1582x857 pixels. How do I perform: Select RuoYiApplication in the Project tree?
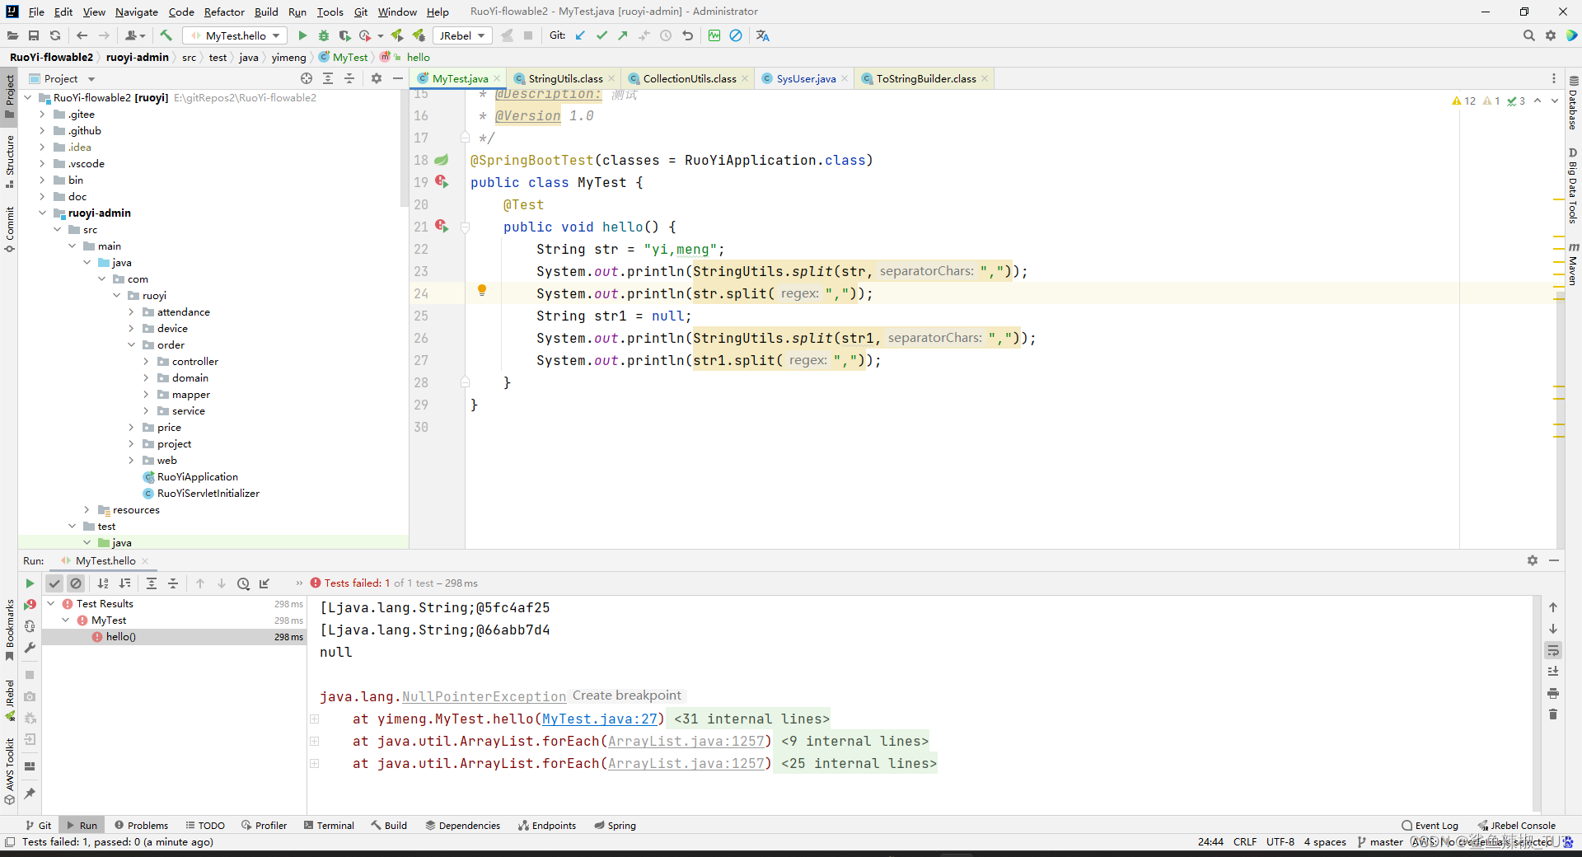[197, 477]
